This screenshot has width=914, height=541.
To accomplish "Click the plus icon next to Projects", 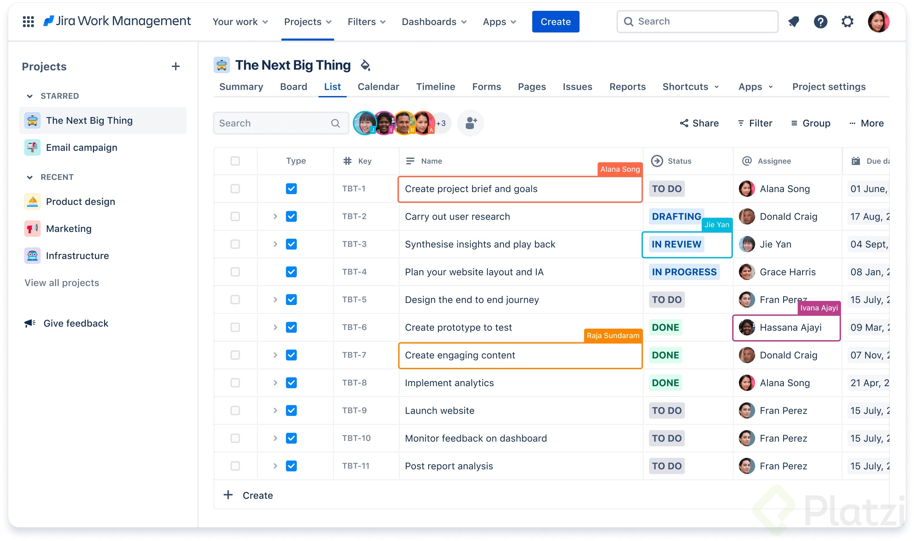I will point(176,66).
